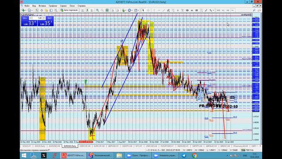
Task: Open the periods clock icon
Action: click(x=129, y=10)
